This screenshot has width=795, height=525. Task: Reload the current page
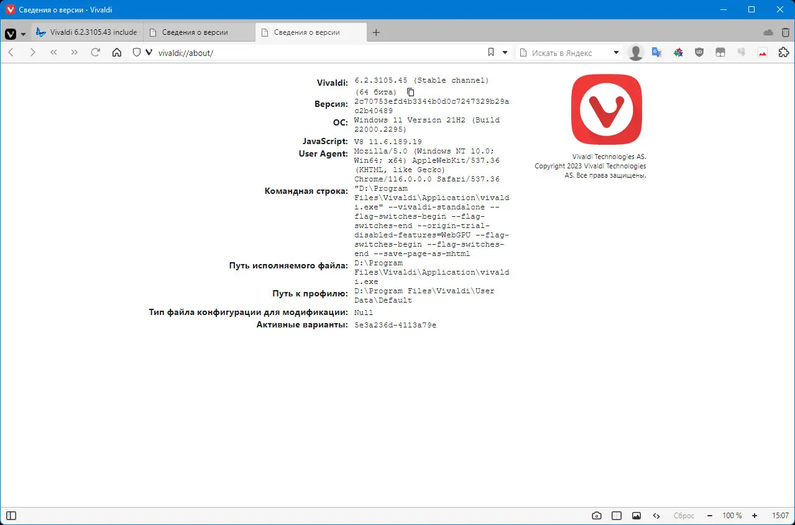(96, 53)
